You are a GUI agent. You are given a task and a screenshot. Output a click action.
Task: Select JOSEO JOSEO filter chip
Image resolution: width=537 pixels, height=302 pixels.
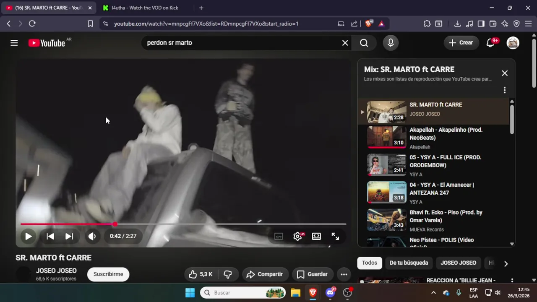[458, 263]
